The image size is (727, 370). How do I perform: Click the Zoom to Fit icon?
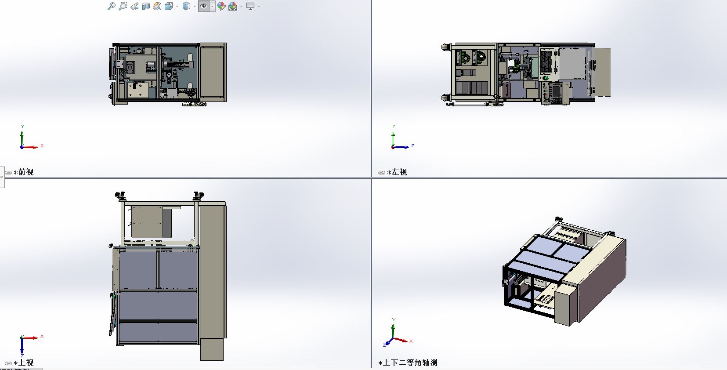pyautogui.click(x=112, y=6)
